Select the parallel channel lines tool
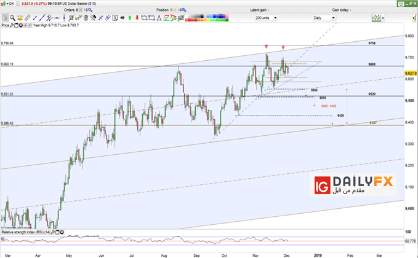The width and height of the screenshot is (418, 258). coord(49,18)
